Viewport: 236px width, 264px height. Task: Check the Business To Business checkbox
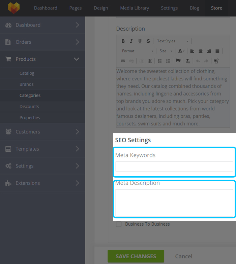(x=119, y=224)
